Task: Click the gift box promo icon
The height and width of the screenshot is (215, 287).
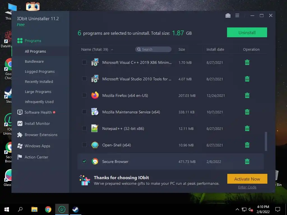Action: 85,180
